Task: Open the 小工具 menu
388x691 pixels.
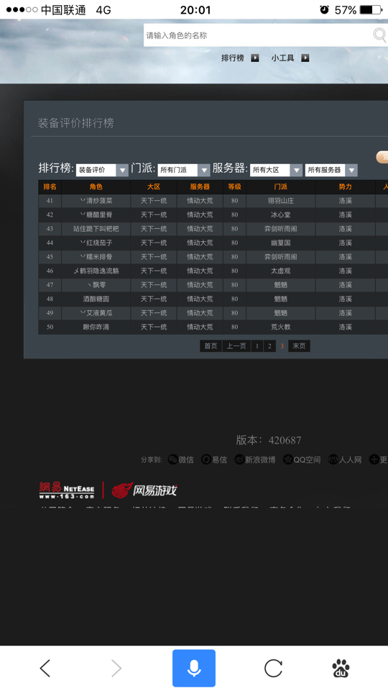Action: pyautogui.click(x=290, y=58)
